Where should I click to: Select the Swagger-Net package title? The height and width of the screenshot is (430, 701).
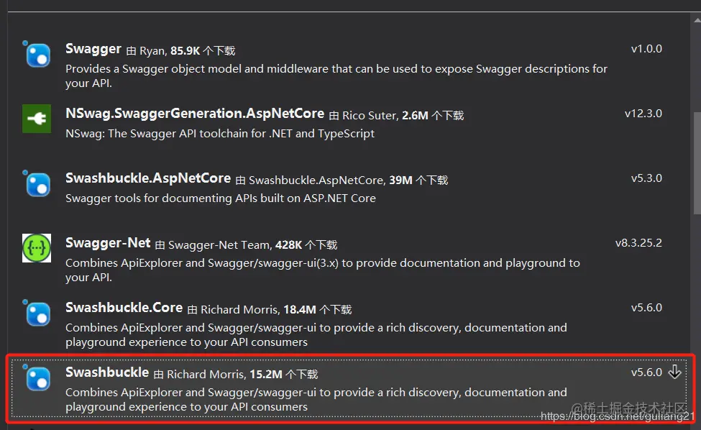click(x=108, y=243)
